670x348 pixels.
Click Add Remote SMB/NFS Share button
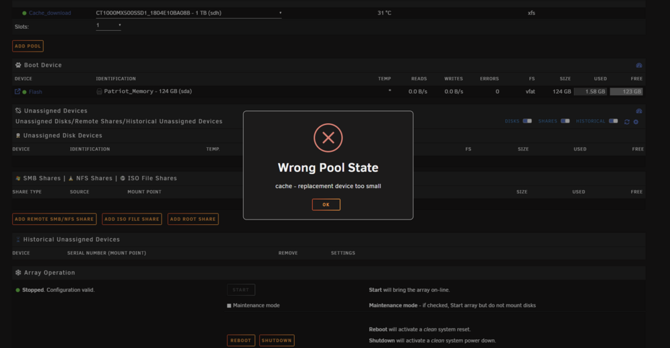(54, 219)
